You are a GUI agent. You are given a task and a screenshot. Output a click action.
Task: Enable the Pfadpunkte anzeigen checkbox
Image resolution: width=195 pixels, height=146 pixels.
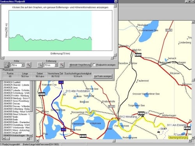pos(94,65)
